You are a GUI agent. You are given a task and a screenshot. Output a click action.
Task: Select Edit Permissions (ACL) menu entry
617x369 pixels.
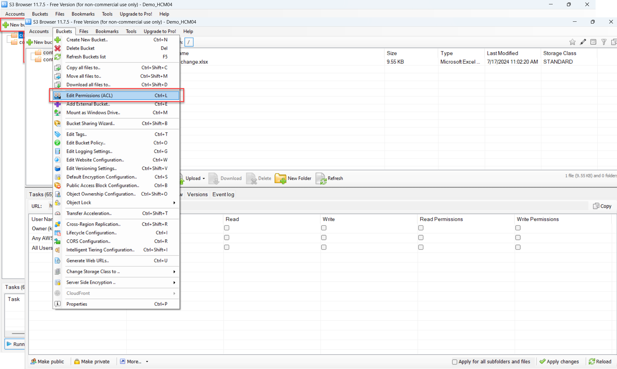(89, 96)
